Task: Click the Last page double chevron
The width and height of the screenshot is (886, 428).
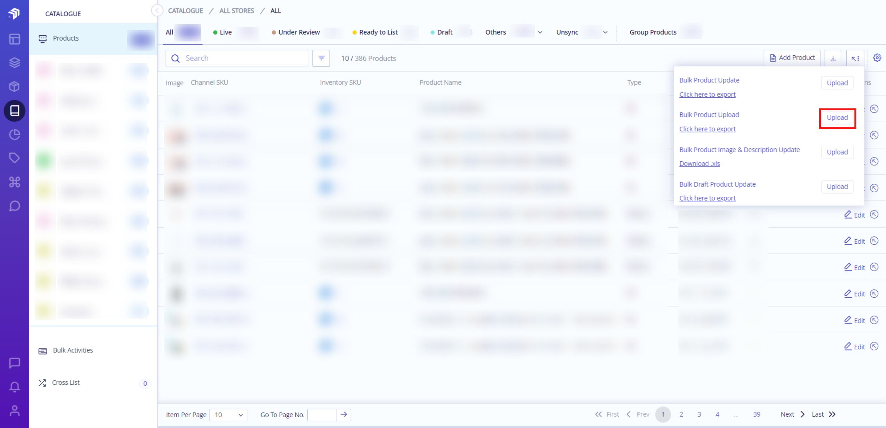Action: pos(832,414)
